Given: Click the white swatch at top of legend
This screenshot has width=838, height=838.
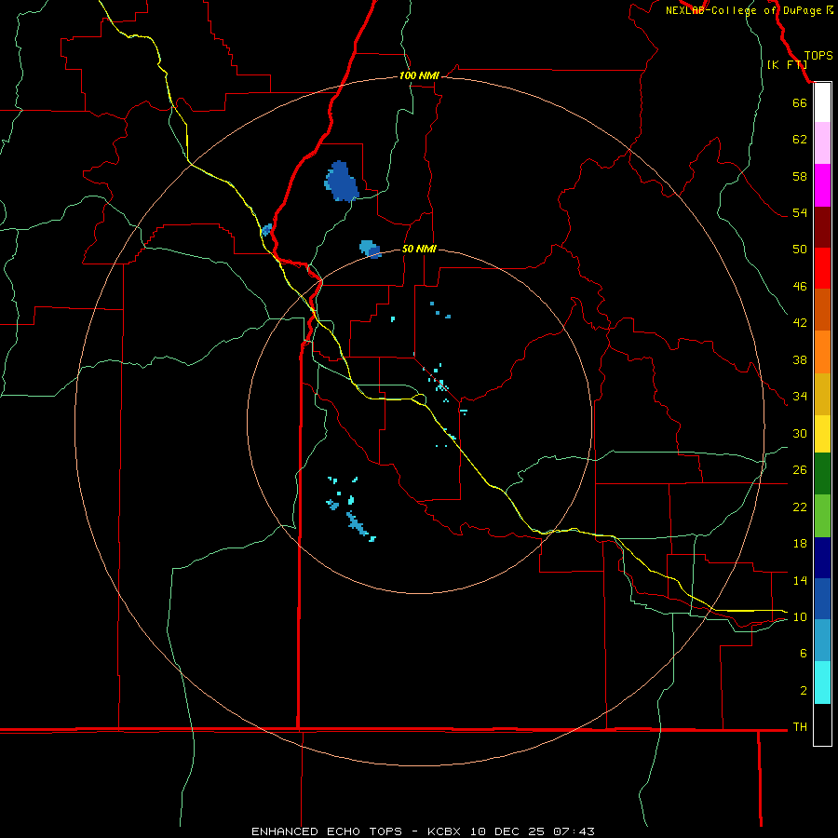Looking at the screenshot, I should pyautogui.click(x=822, y=102).
